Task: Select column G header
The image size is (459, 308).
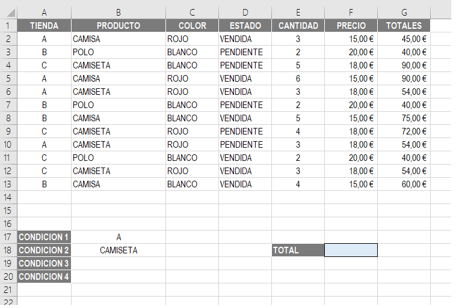Action: [x=404, y=13]
